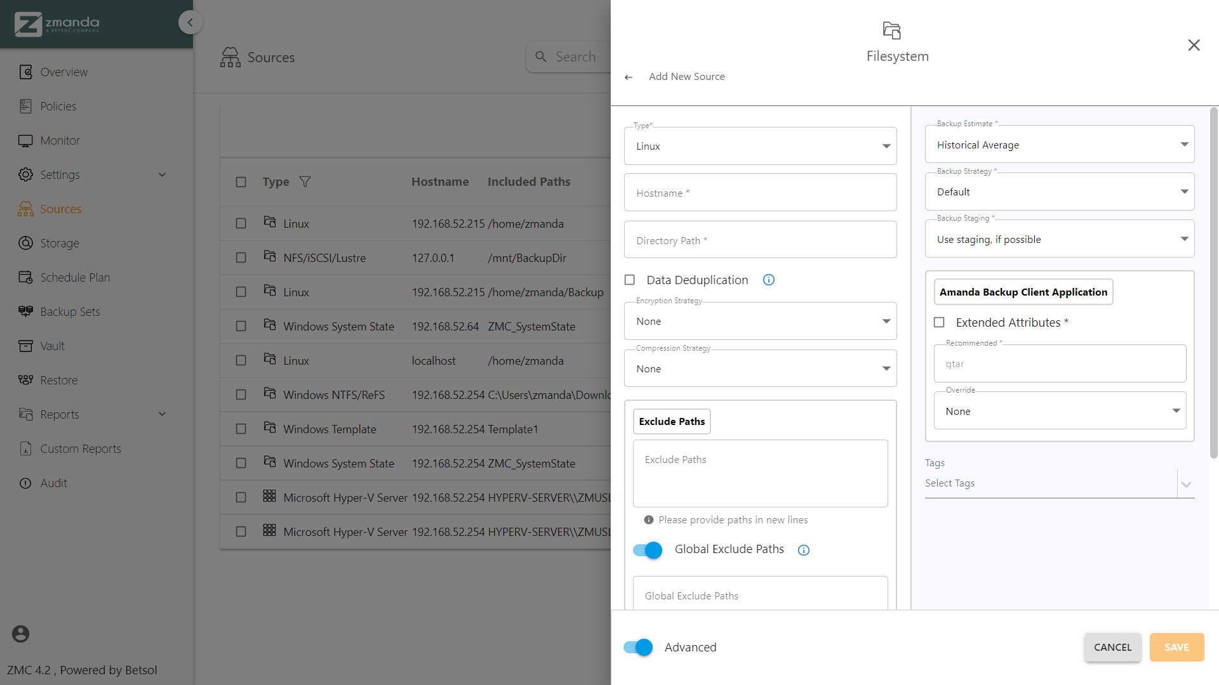Click the Save button

click(x=1176, y=647)
